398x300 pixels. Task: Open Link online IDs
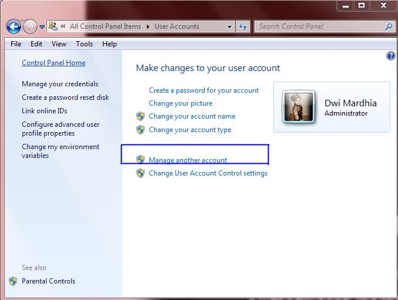[45, 111]
